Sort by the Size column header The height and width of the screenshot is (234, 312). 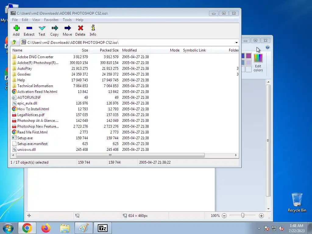click(74, 50)
